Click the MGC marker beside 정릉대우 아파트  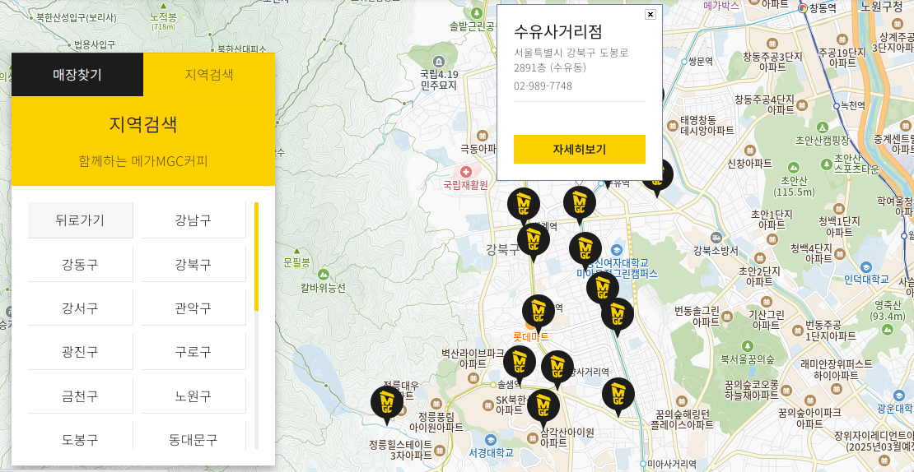pyautogui.click(x=386, y=402)
